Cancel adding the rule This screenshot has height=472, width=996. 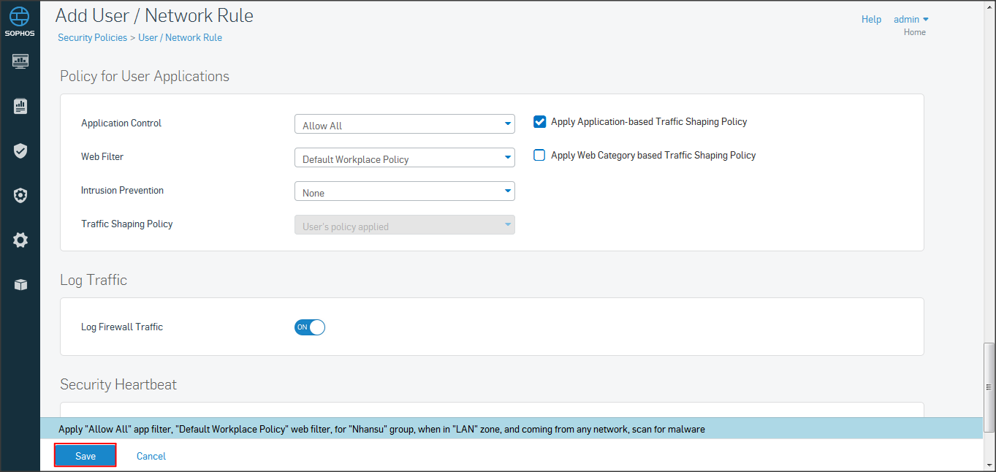(151, 456)
